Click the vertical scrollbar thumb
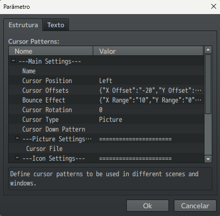This screenshot has height=216, width=220. 208,84
